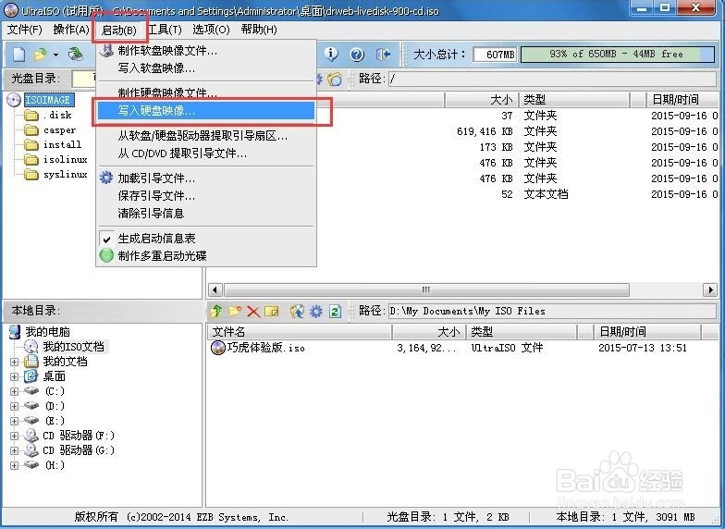The image size is (725, 529).
Task: Click the Help question mark toolbar icon
Action: [x=357, y=55]
